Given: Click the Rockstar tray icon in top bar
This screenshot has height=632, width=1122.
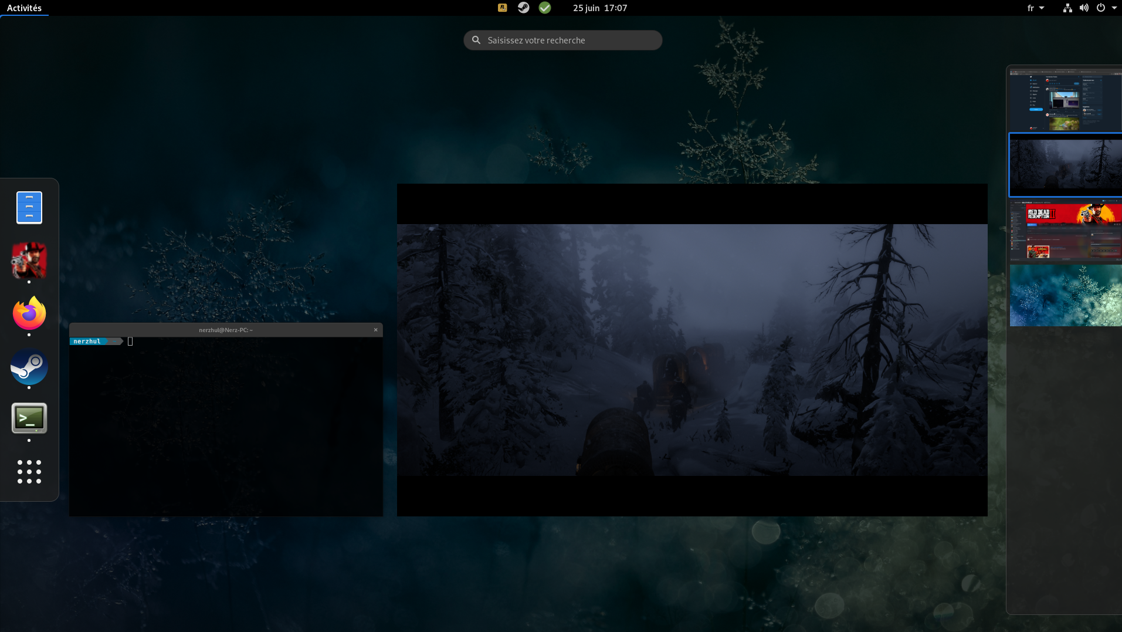Looking at the screenshot, I should coord(502,8).
